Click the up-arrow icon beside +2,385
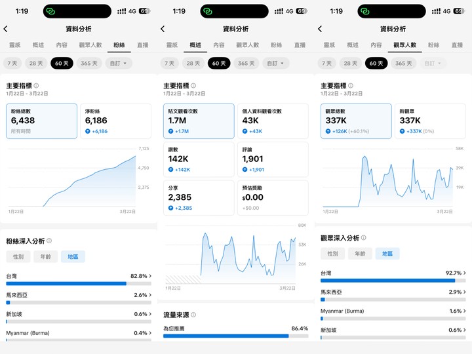Screen dimensions: 472x354 coord(172,208)
